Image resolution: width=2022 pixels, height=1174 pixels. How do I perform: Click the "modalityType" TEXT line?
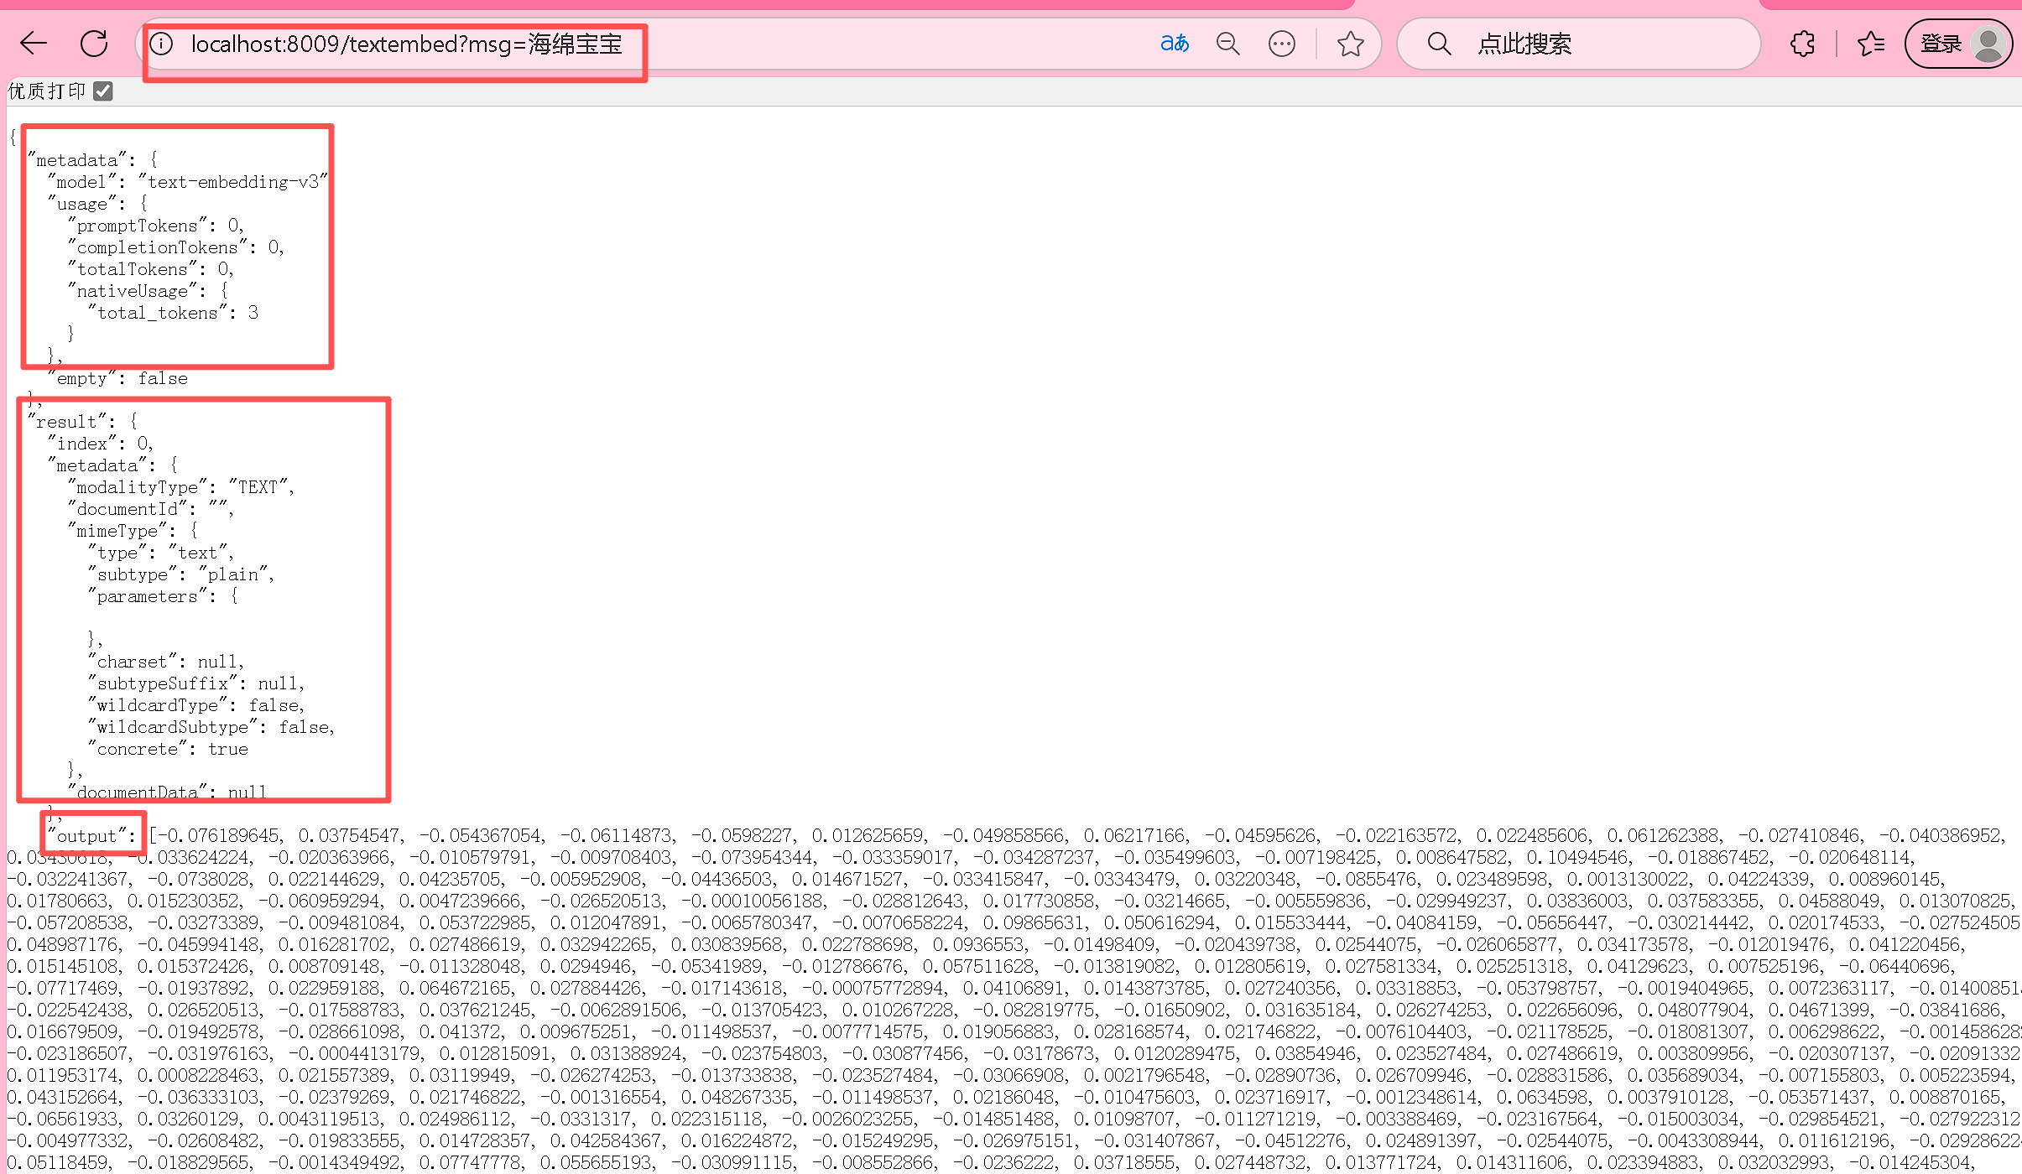pos(180,487)
